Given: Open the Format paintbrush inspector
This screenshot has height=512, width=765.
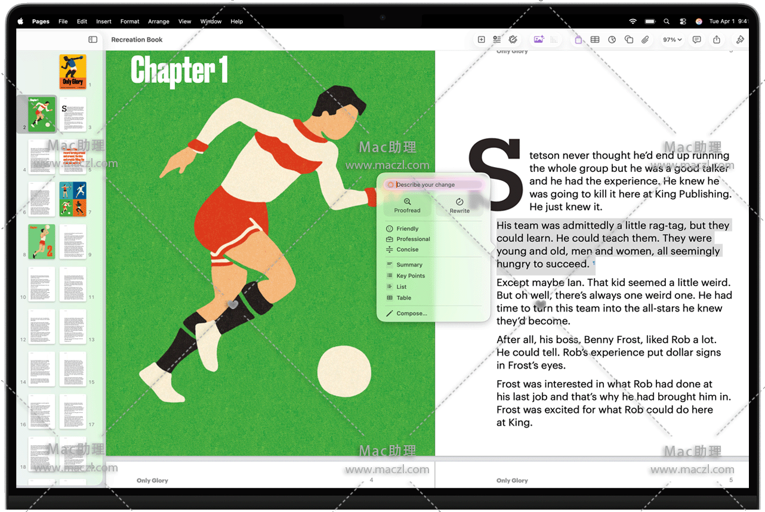Looking at the screenshot, I should [740, 39].
